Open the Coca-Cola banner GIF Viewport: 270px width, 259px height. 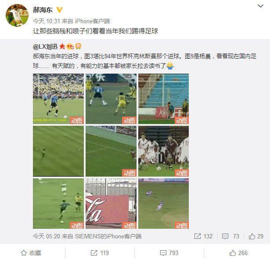111,203
